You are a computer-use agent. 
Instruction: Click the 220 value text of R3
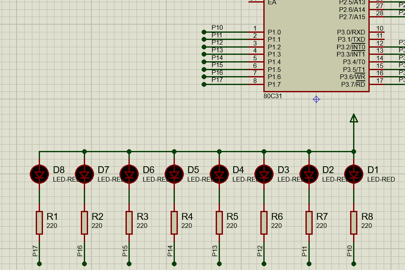tap(142, 226)
